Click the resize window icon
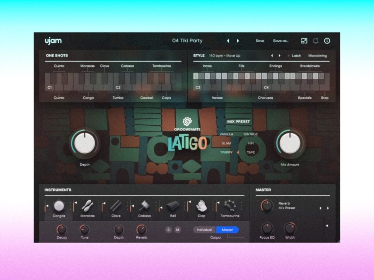Image resolution: width=374 pixels, height=280 pixels. 304,40
